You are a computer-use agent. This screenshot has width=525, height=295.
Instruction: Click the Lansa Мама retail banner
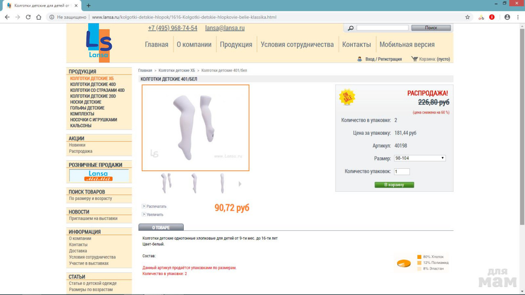click(x=99, y=176)
